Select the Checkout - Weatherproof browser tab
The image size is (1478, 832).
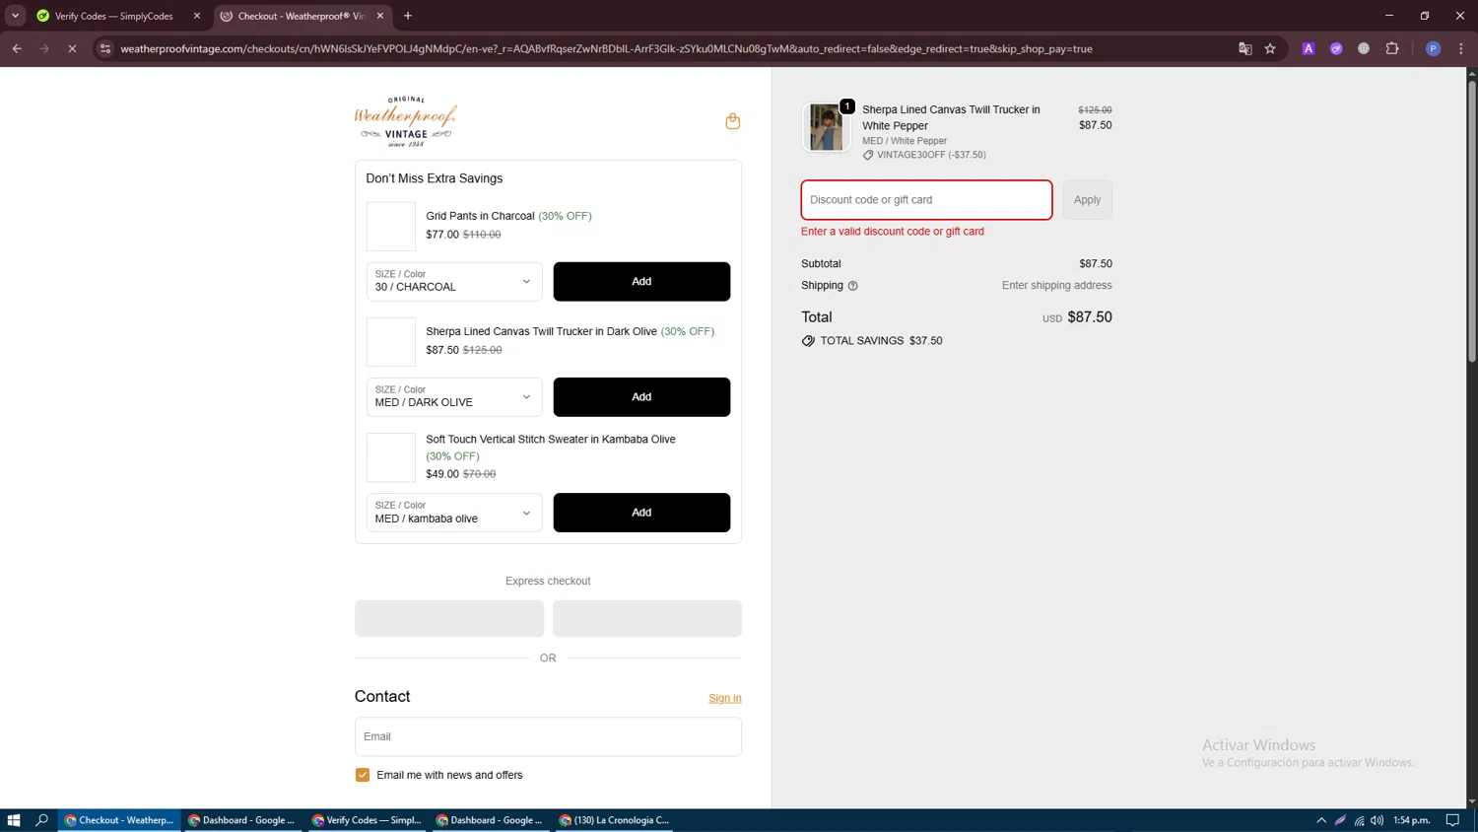tap(302, 16)
